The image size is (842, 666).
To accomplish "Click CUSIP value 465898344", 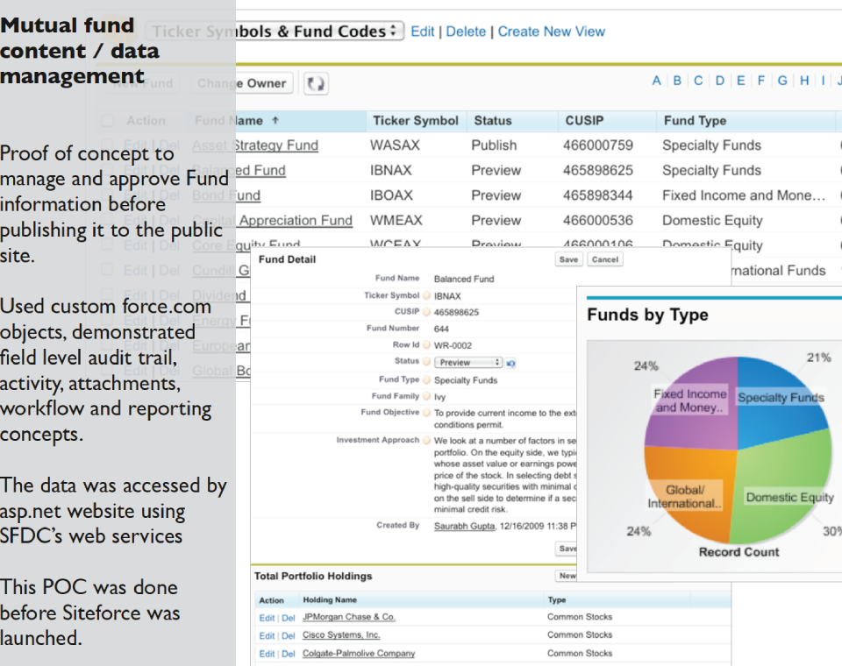I will coord(597,195).
